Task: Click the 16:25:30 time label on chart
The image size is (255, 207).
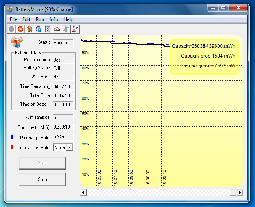Action: pos(99,178)
